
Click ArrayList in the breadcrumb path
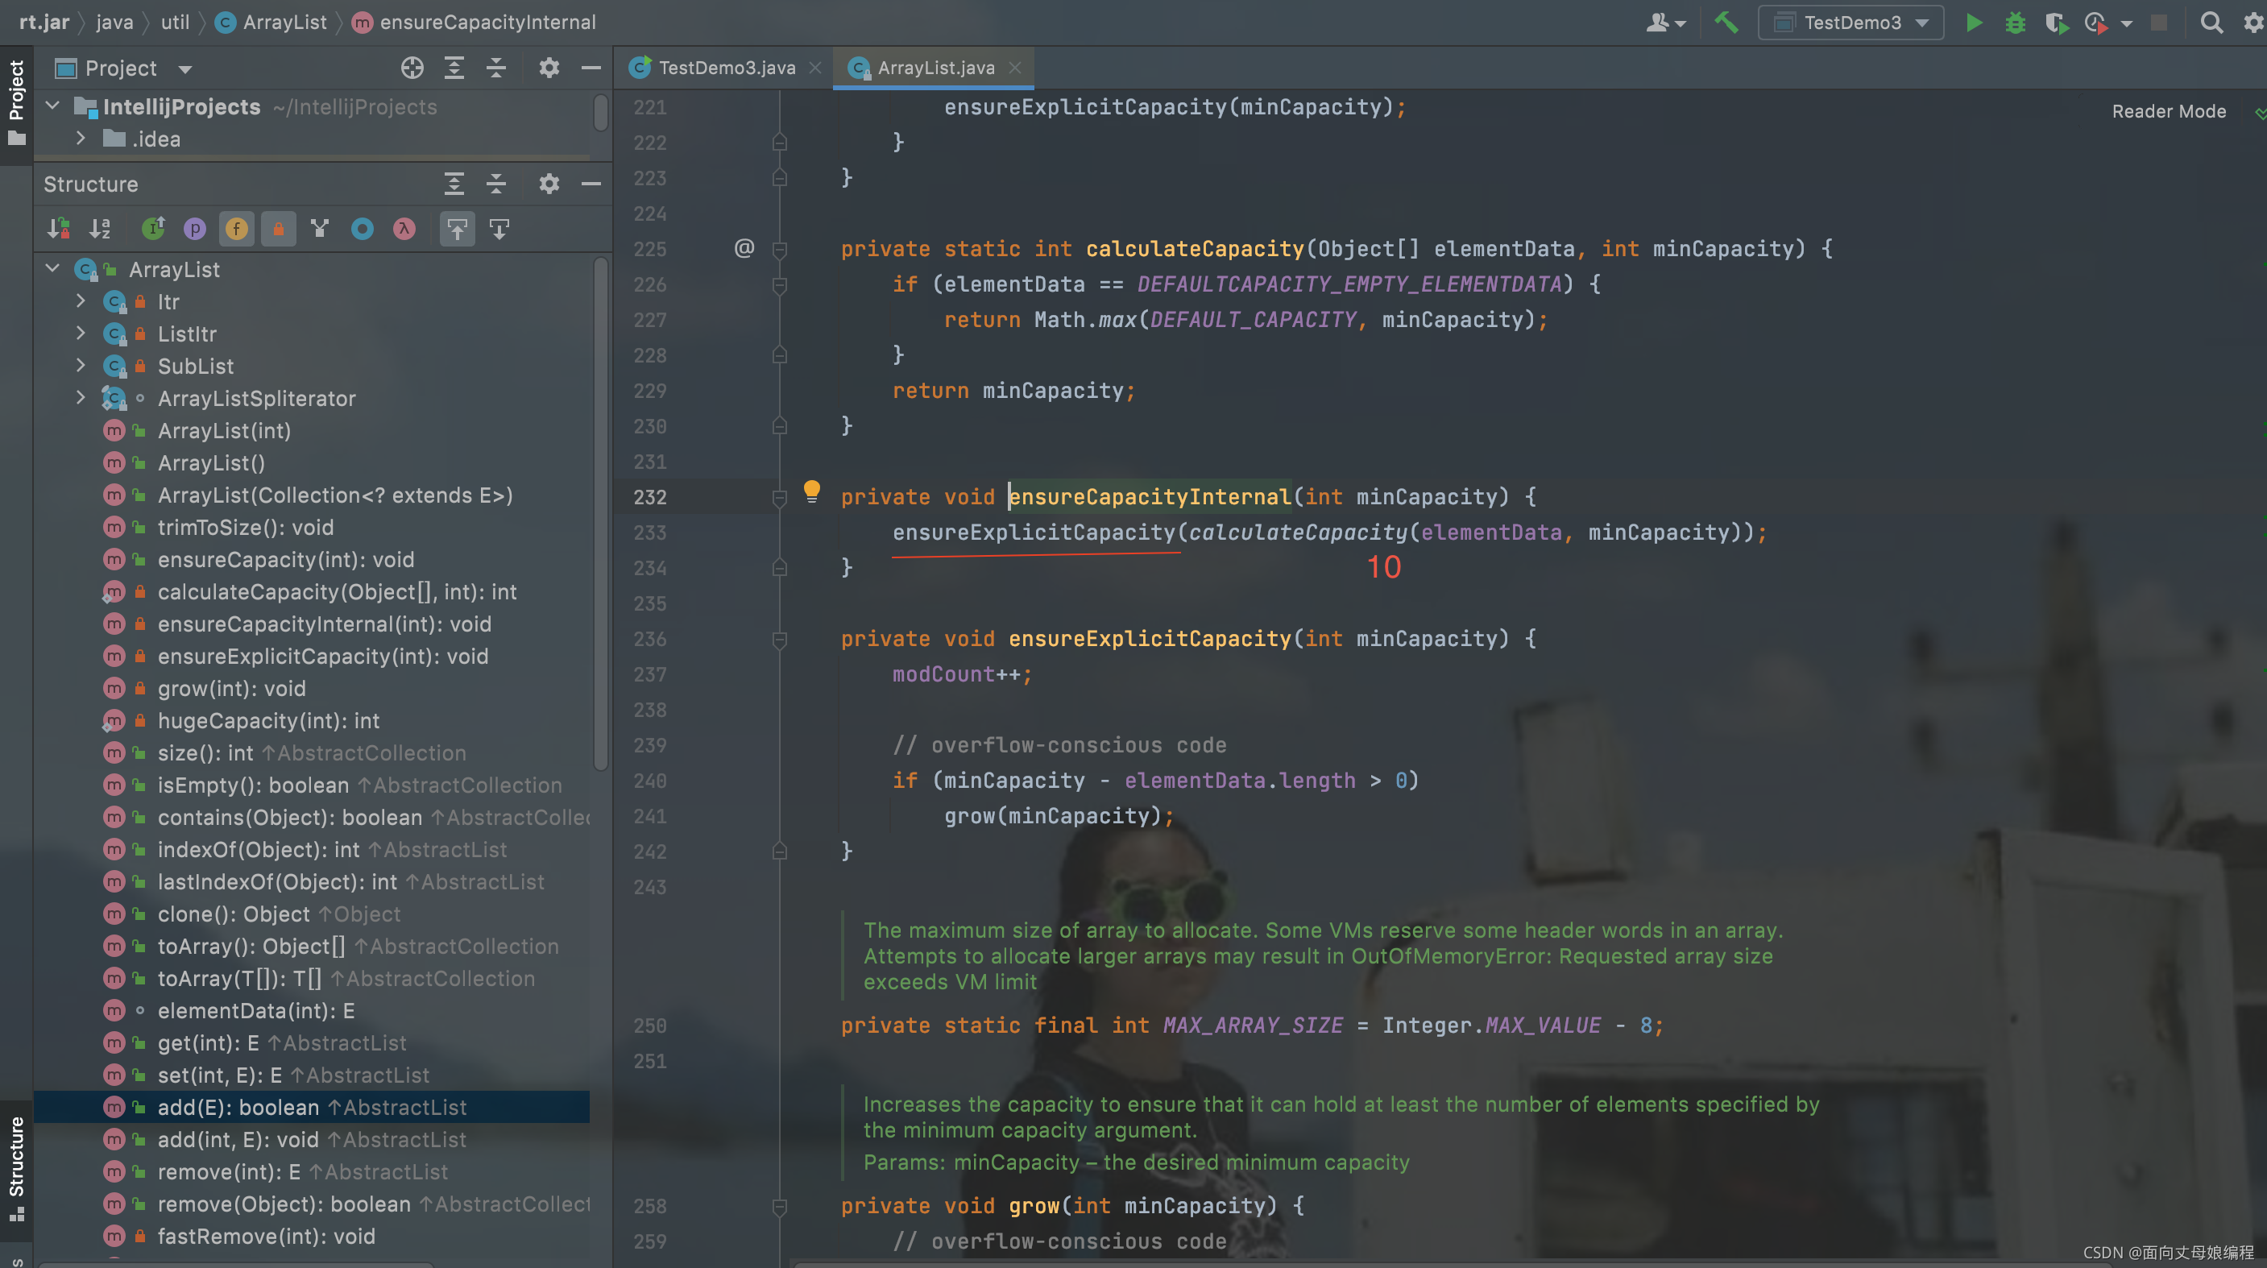284,22
